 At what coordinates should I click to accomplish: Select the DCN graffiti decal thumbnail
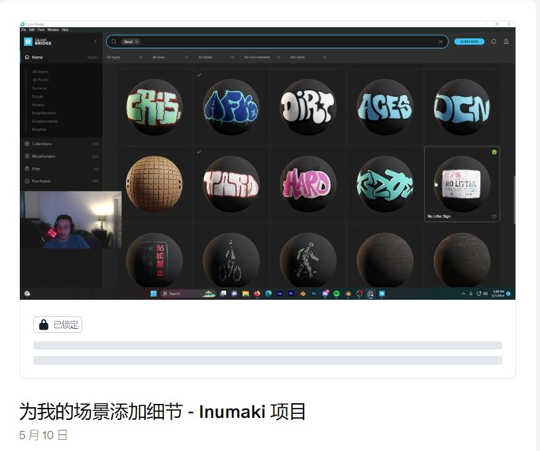tap(462, 107)
